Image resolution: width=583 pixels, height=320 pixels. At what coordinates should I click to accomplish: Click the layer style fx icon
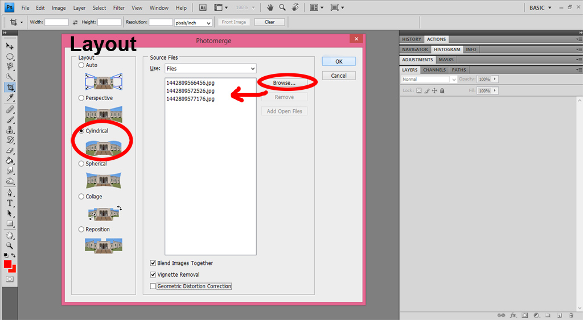(513, 315)
